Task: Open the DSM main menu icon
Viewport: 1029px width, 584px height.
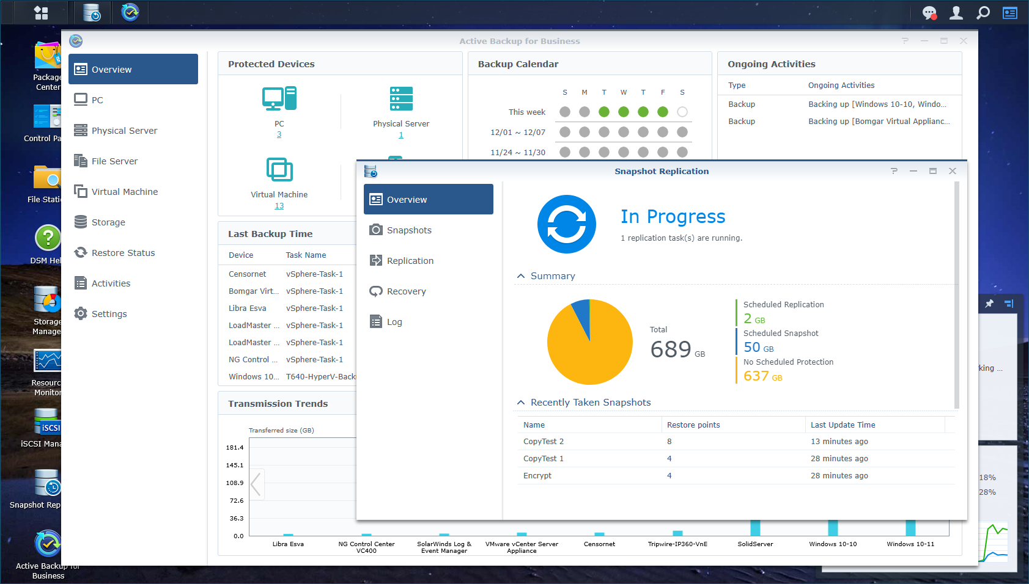Action: pyautogui.click(x=41, y=12)
